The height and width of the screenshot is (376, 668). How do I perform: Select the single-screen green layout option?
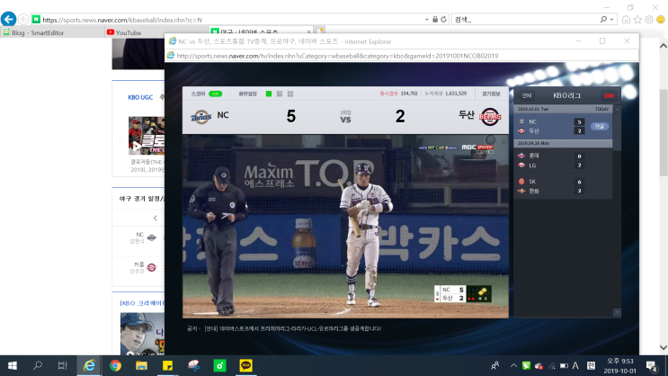269,94
